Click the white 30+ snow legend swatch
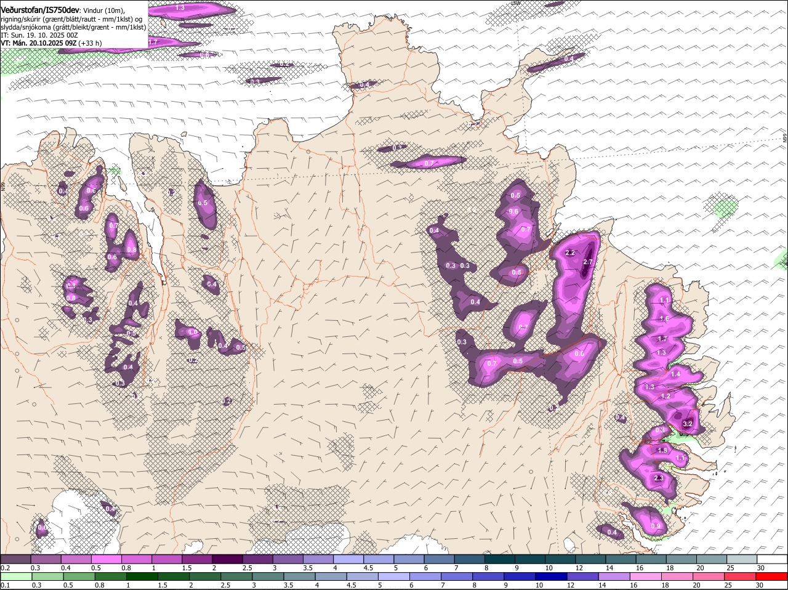 click(773, 559)
